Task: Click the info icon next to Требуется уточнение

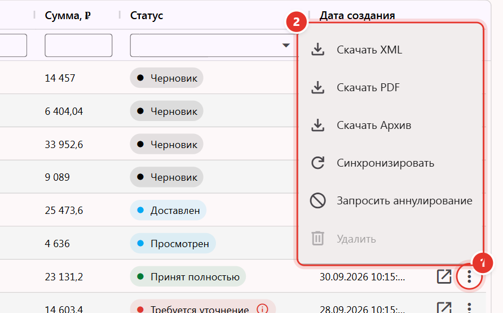Action: coord(262,309)
